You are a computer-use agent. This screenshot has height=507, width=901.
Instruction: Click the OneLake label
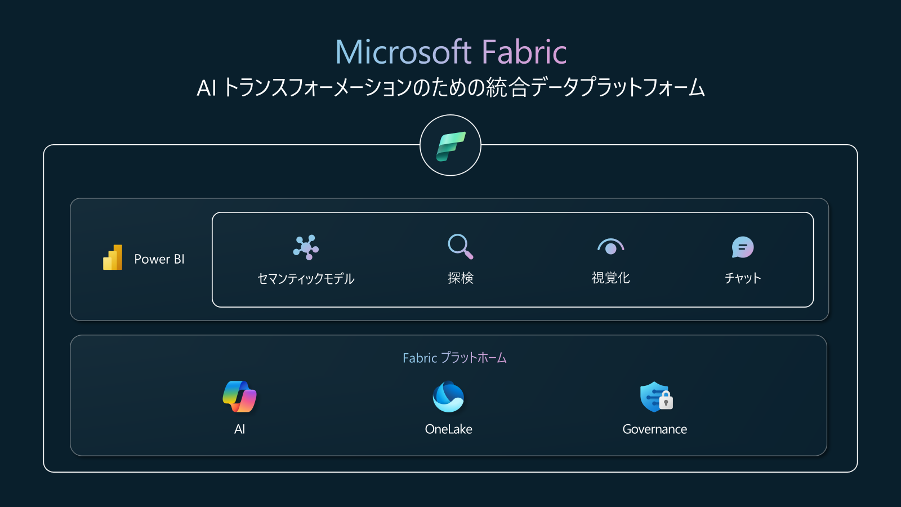point(448,429)
